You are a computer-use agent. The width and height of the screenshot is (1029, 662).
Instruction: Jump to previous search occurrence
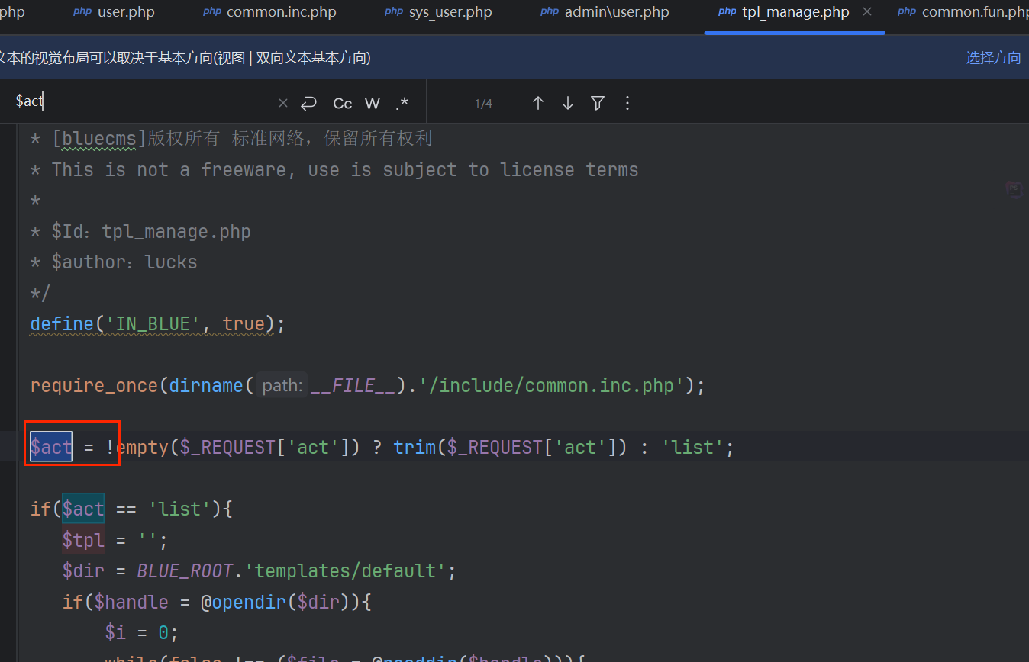pyautogui.click(x=537, y=103)
